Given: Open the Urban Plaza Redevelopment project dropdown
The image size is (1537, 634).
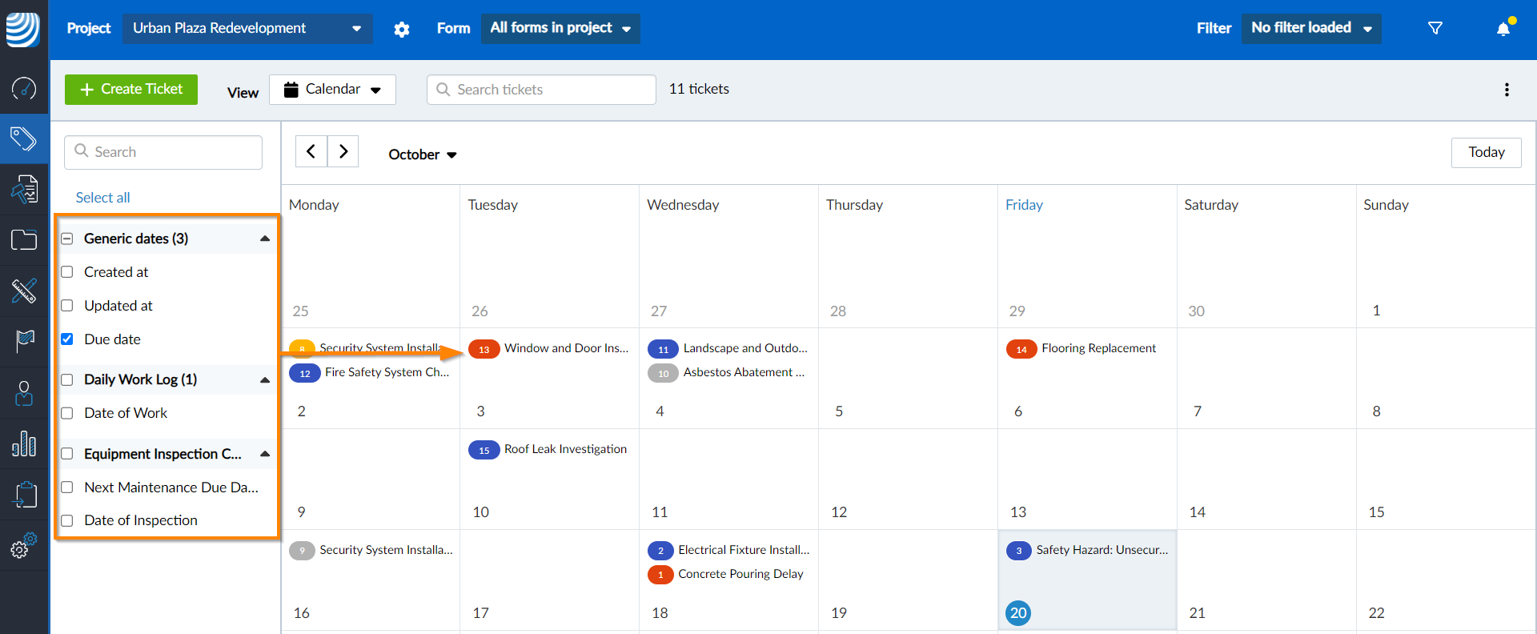Looking at the screenshot, I should point(247,29).
